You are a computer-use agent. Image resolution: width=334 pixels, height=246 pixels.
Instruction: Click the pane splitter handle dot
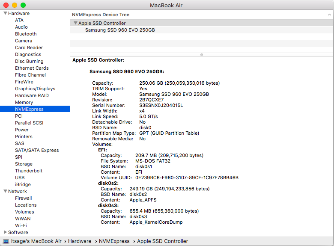click(202, 55)
